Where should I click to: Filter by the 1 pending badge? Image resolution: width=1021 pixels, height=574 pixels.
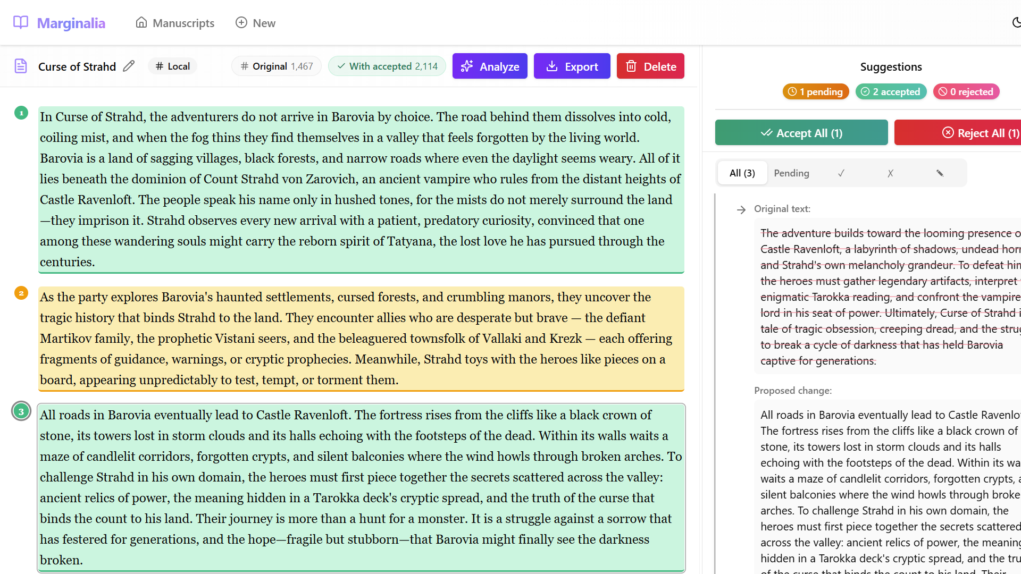816,91
